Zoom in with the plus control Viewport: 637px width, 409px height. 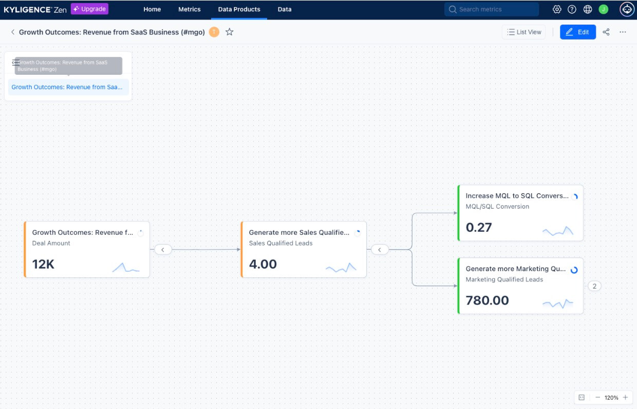click(626, 397)
